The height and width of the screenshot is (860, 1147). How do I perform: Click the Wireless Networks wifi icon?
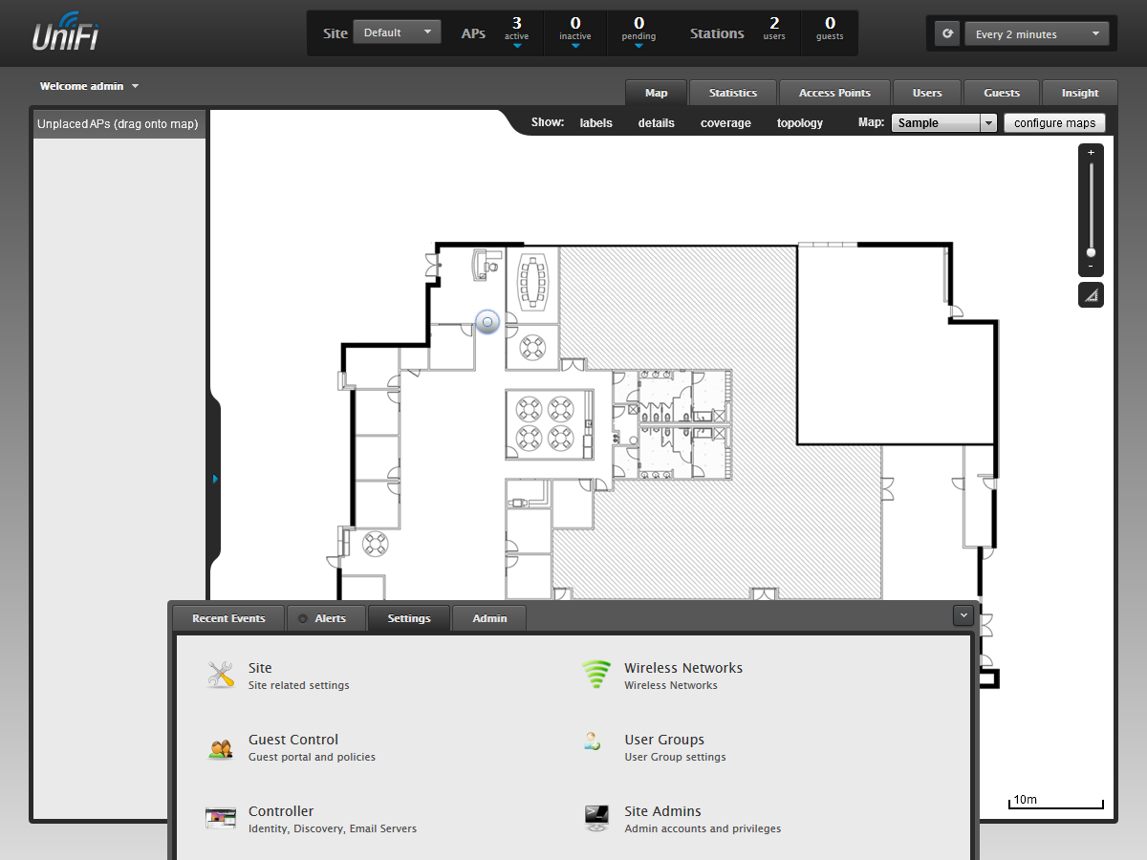(596, 675)
